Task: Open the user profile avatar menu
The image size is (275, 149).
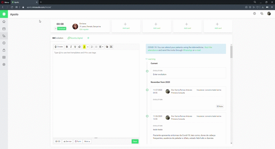Action: [x=269, y=14]
